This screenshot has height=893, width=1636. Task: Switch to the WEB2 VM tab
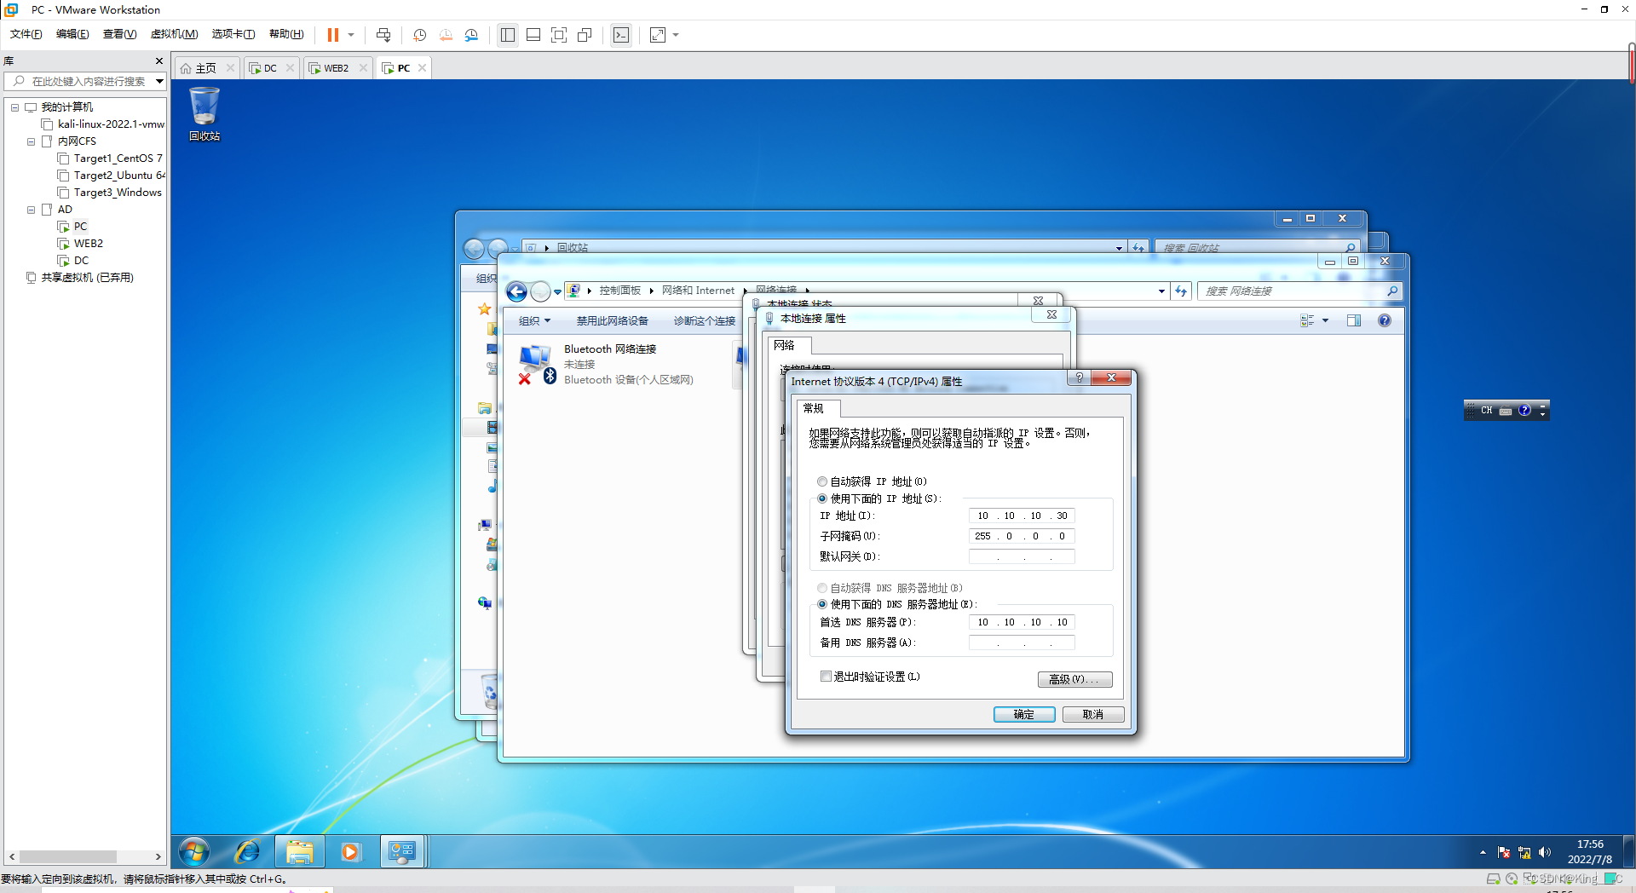(336, 68)
